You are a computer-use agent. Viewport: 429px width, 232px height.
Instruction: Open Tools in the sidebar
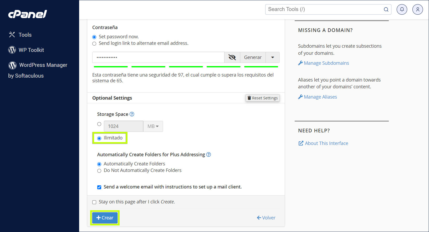25,35
